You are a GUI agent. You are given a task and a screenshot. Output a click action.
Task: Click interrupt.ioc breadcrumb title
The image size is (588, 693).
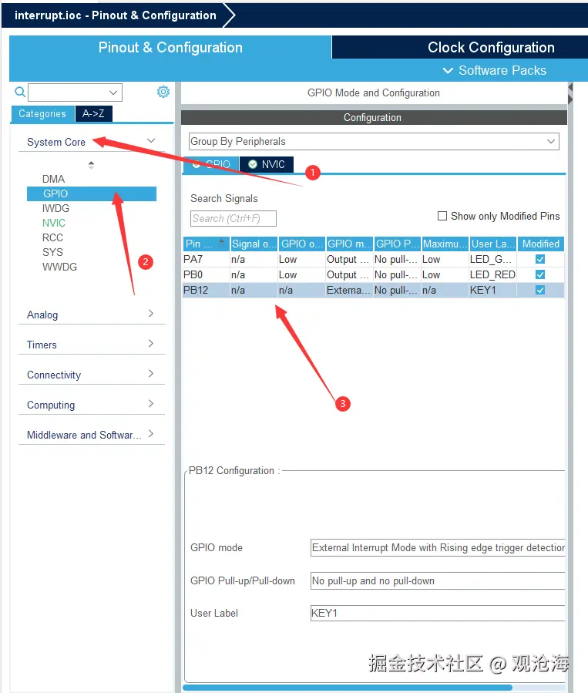[x=116, y=15]
